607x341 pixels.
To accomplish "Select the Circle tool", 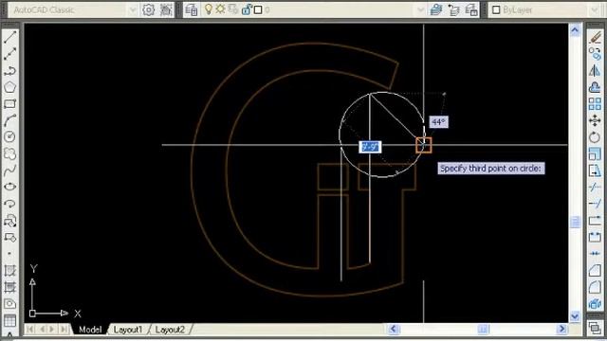I will click(x=9, y=136).
